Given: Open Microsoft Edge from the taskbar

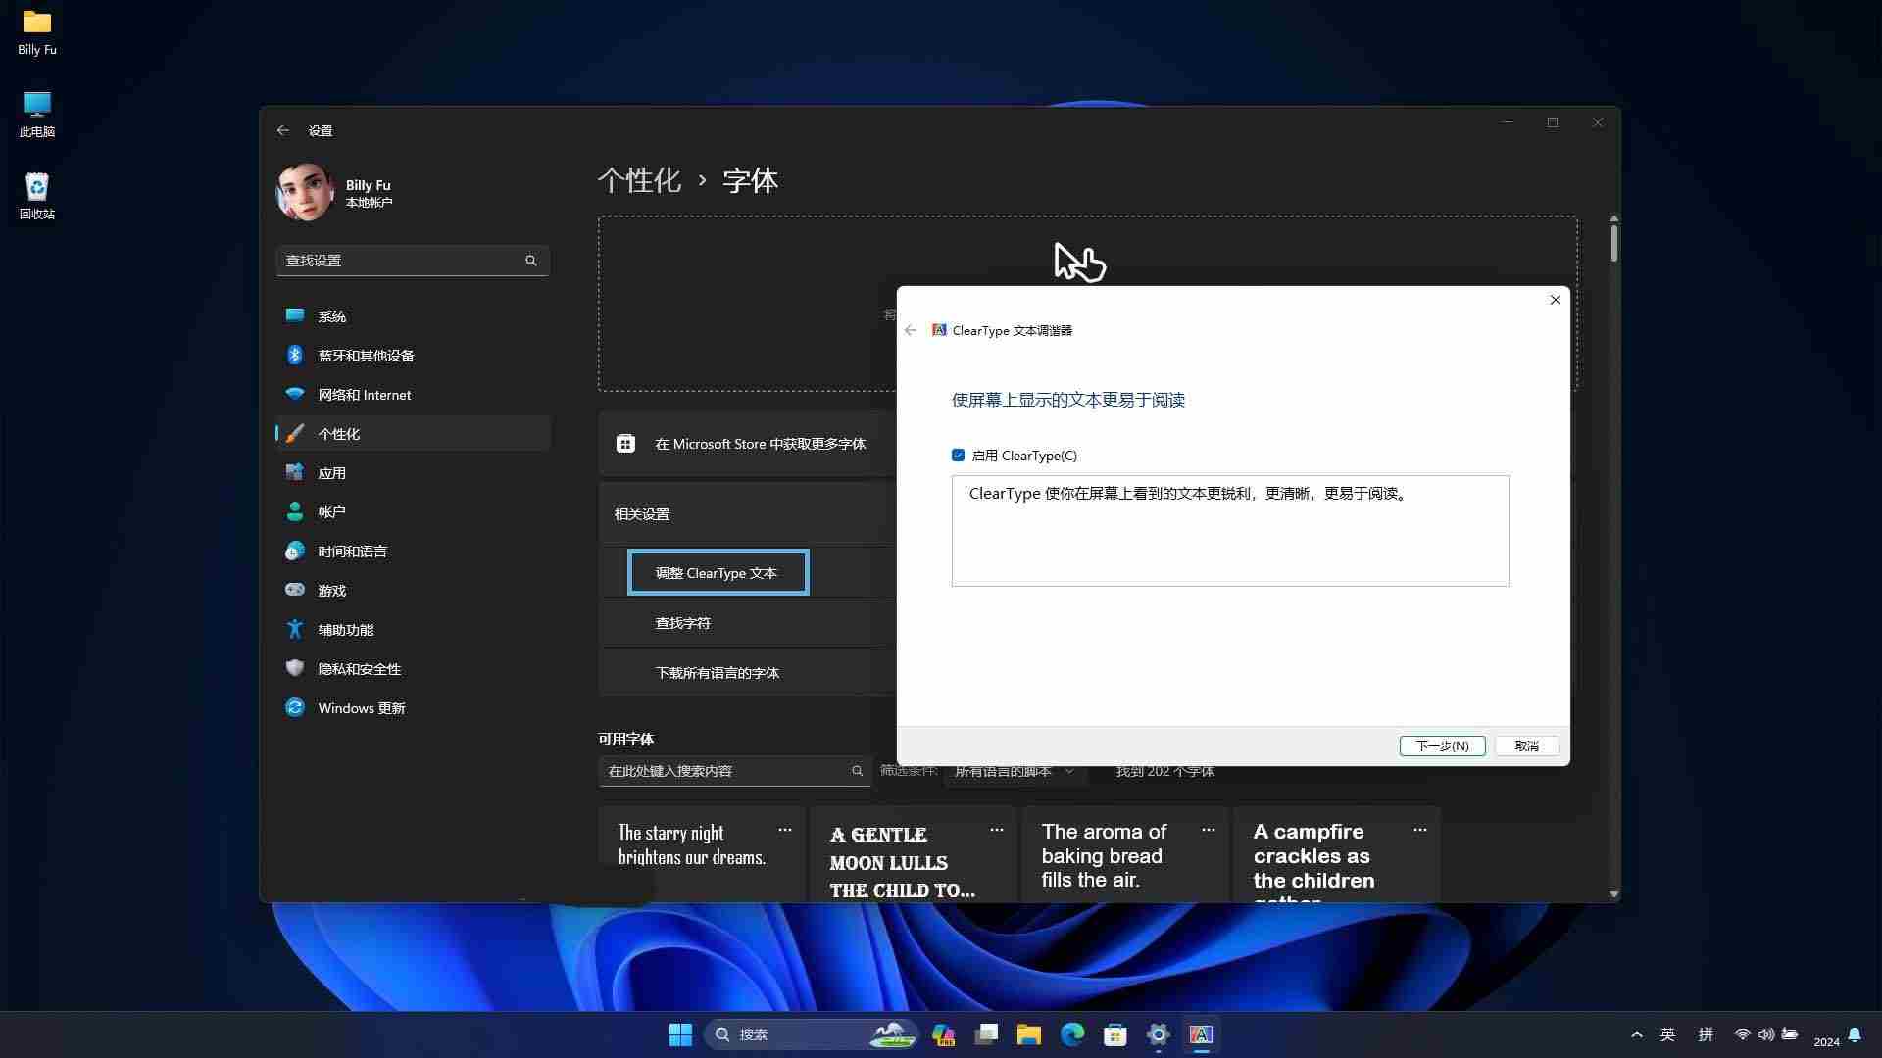Looking at the screenshot, I should tap(1072, 1034).
